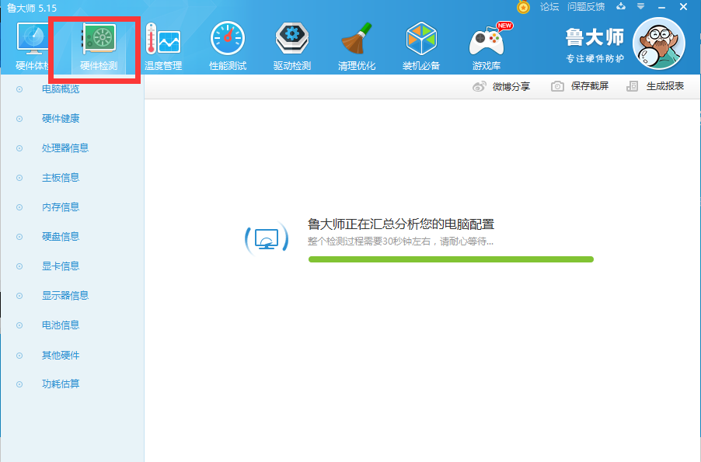This screenshot has height=462, width=701.
Task: Click the gold medal icon in title bar
Action: point(523,7)
